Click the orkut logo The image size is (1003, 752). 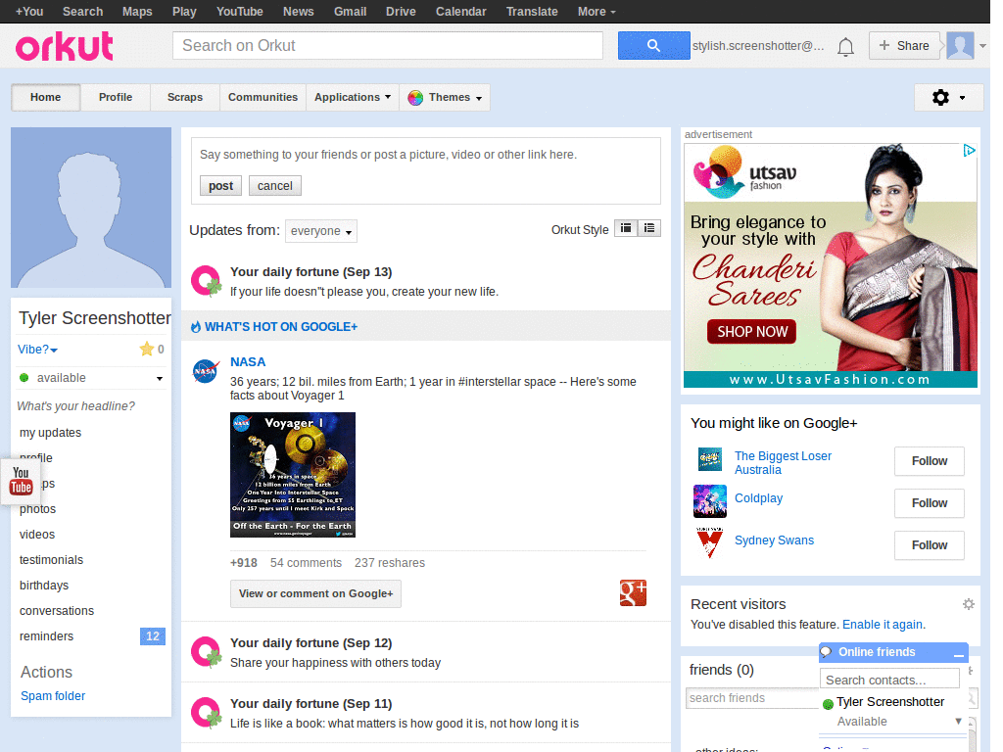click(x=64, y=46)
